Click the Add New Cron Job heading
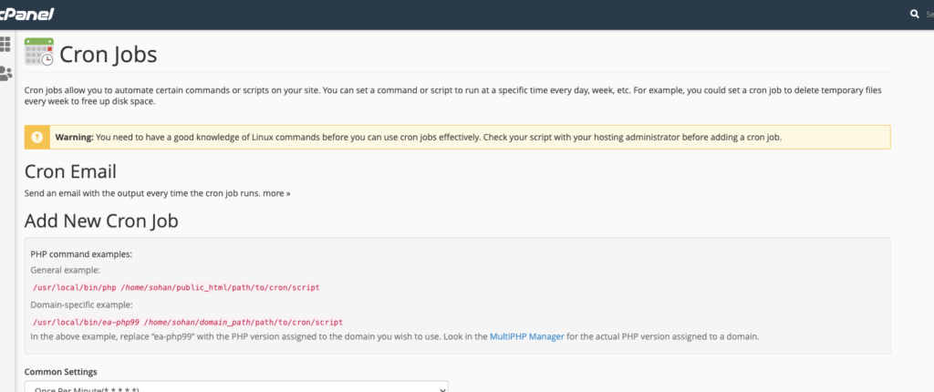This screenshot has height=392, width=934. click(101, 221)
